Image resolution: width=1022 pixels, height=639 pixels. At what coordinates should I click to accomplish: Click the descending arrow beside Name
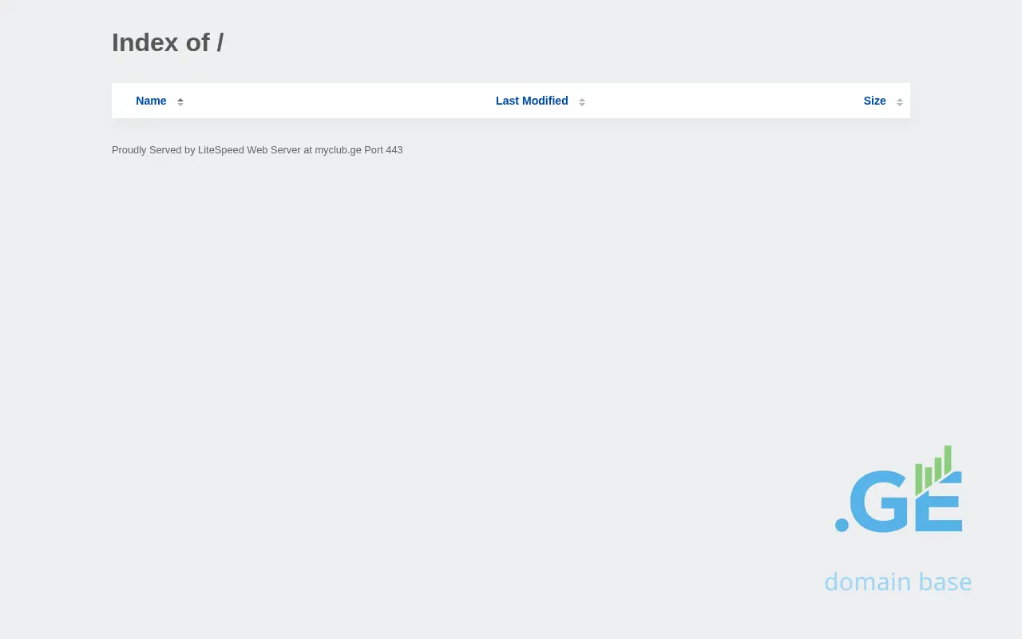180,105
